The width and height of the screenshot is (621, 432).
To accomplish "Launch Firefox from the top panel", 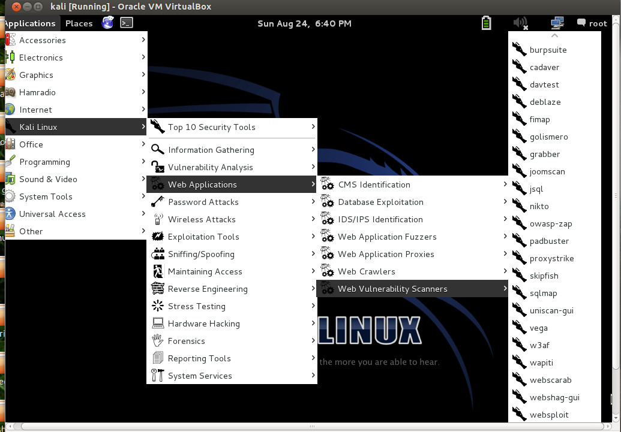I will pos(107,23).
